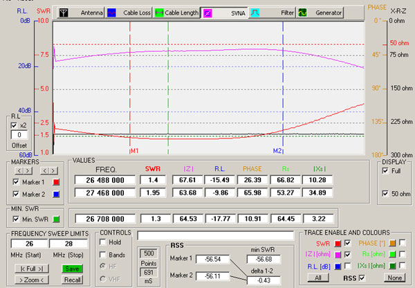Viewport: 415px width, 288px height.
Task: Toggle the Display 50 ohm checkbox
Action: [385, 193]
